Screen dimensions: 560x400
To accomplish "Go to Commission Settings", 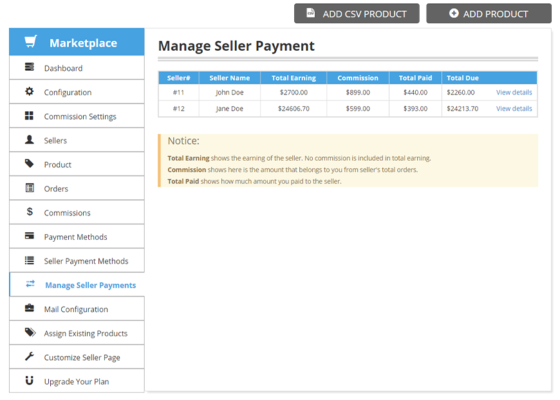I will 77,116.
